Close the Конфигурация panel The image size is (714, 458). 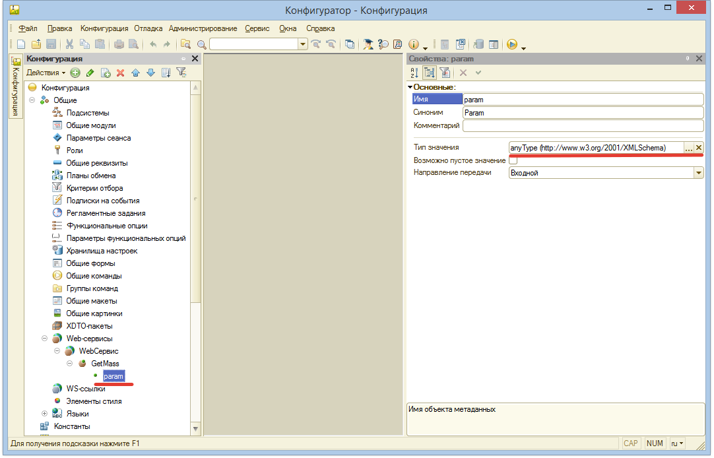coord(195,59)
